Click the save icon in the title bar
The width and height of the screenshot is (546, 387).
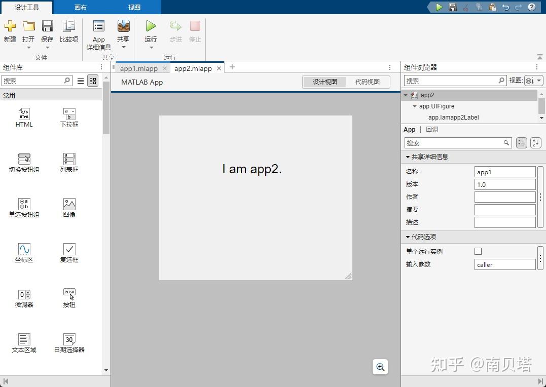coord(453,7)
